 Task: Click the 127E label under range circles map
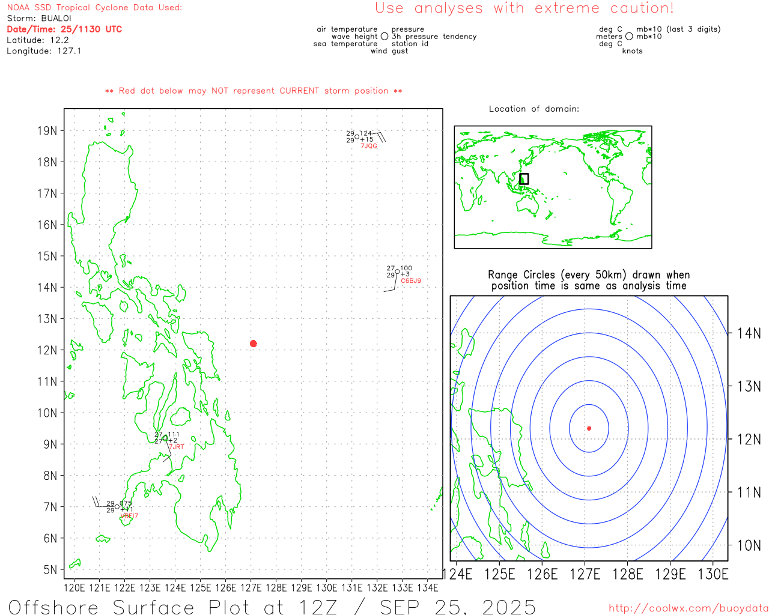pos(585,574)
